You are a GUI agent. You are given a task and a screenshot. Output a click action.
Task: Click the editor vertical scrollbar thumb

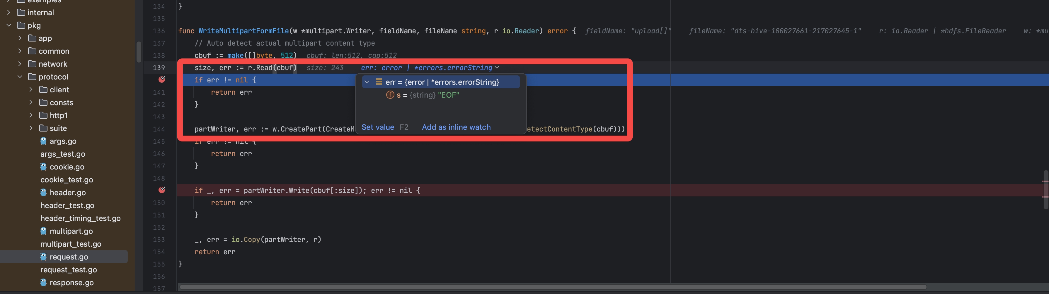[x=1045, y=190]
